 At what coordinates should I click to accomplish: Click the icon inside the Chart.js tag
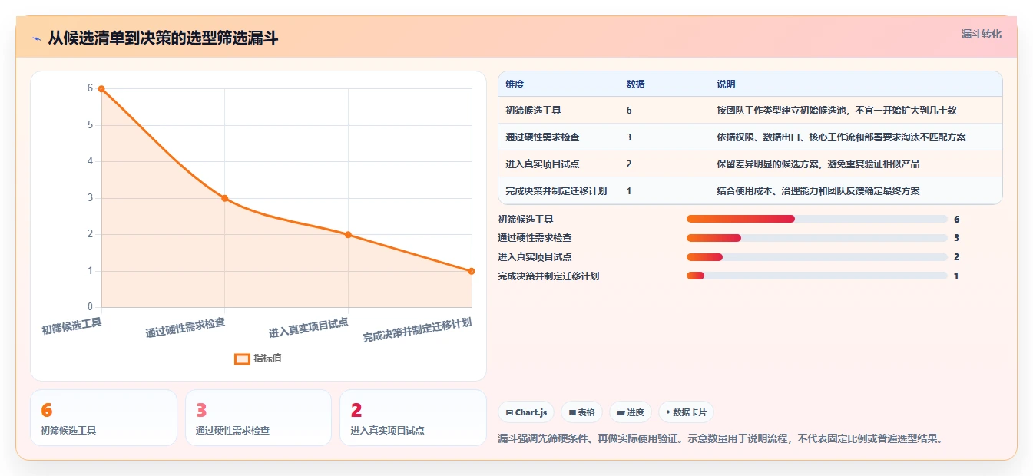509,412
